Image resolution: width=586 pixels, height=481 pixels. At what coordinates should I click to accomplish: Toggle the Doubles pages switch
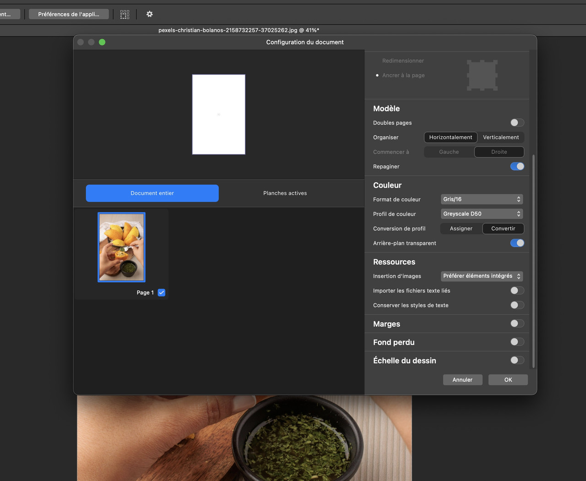(517, 123)
